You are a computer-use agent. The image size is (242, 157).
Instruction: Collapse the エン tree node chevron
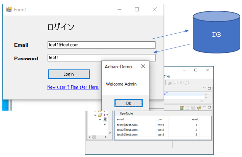pyautogui.click(x=95, y=115)
